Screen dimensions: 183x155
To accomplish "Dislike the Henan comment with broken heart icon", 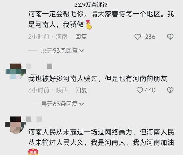I will click(170, 37).
